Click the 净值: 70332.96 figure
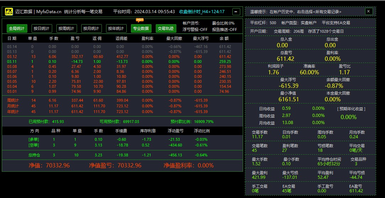Screen dimensions: 385x198 (x=49, y=166)
